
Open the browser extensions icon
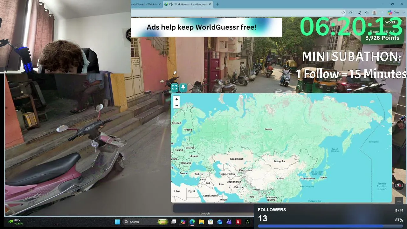(351, 13)
